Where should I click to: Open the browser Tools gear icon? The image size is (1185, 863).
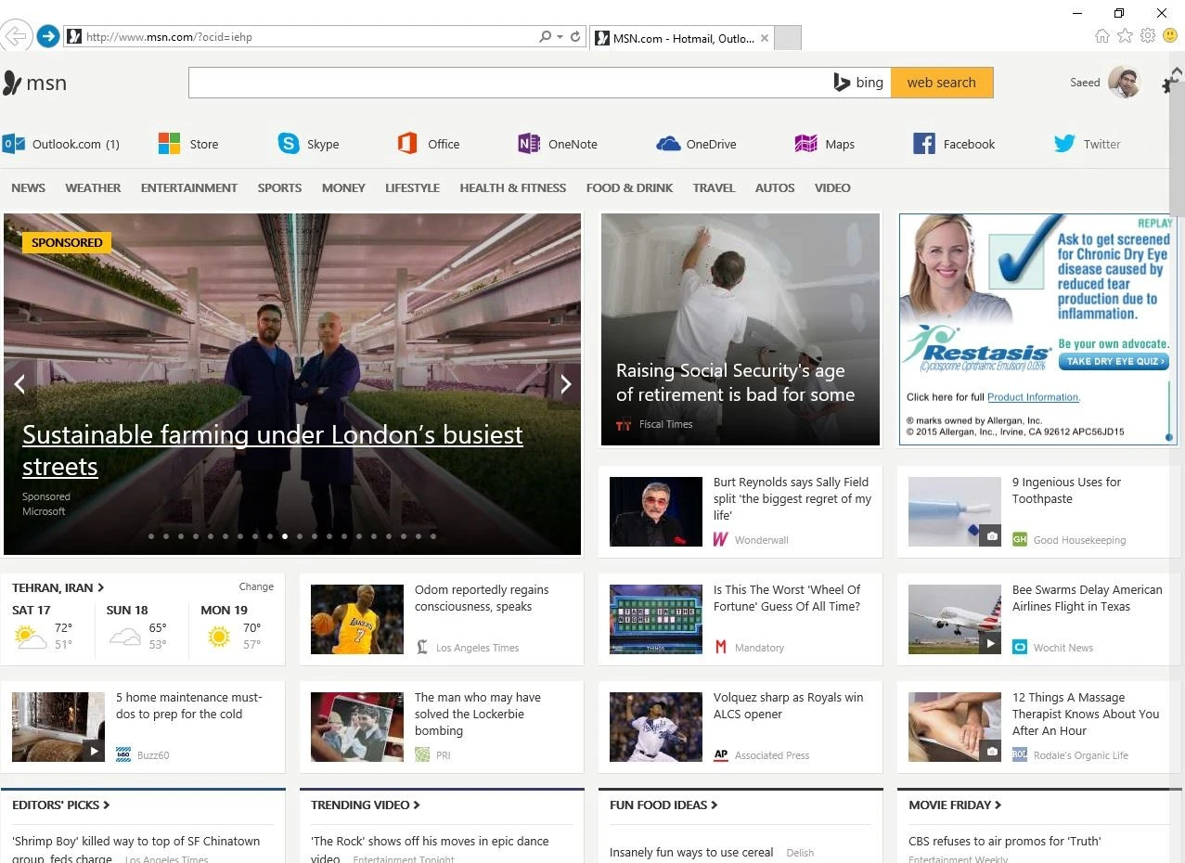pos(1148,36)
